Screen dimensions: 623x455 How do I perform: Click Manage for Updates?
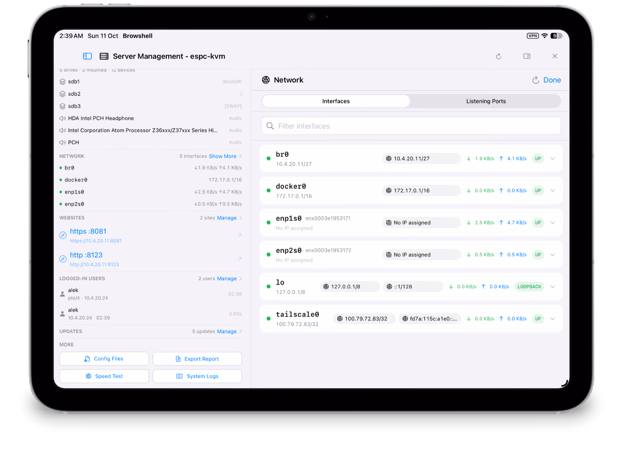pos(227,332)
